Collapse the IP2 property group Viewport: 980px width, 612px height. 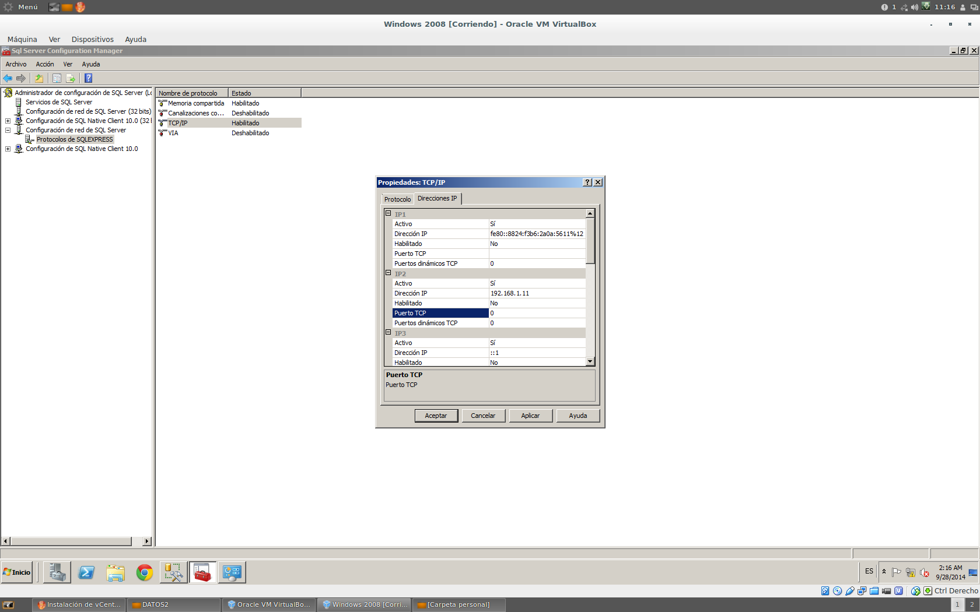point(388,273)
